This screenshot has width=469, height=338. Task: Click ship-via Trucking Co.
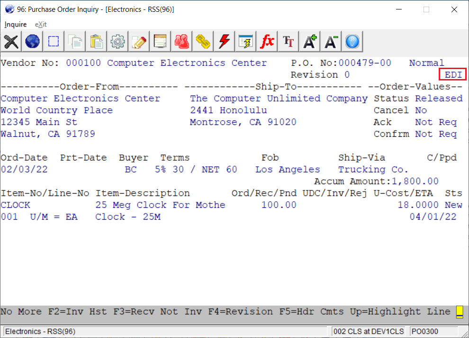(373, 170)
